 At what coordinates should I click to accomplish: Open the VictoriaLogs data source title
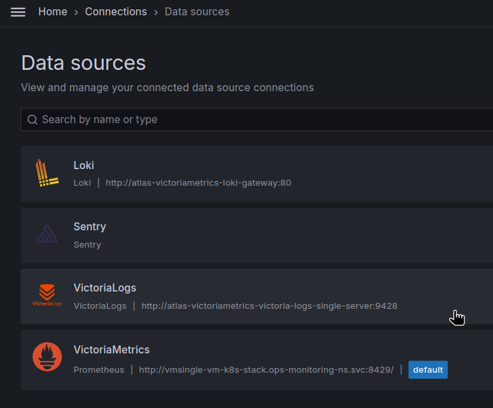[x=104, y=288]
